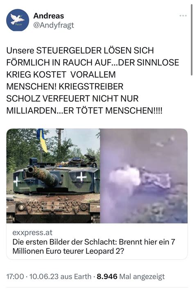Open the purple smoky battlefield image
This screenshot has height=289, width=194.
[144, 176]
